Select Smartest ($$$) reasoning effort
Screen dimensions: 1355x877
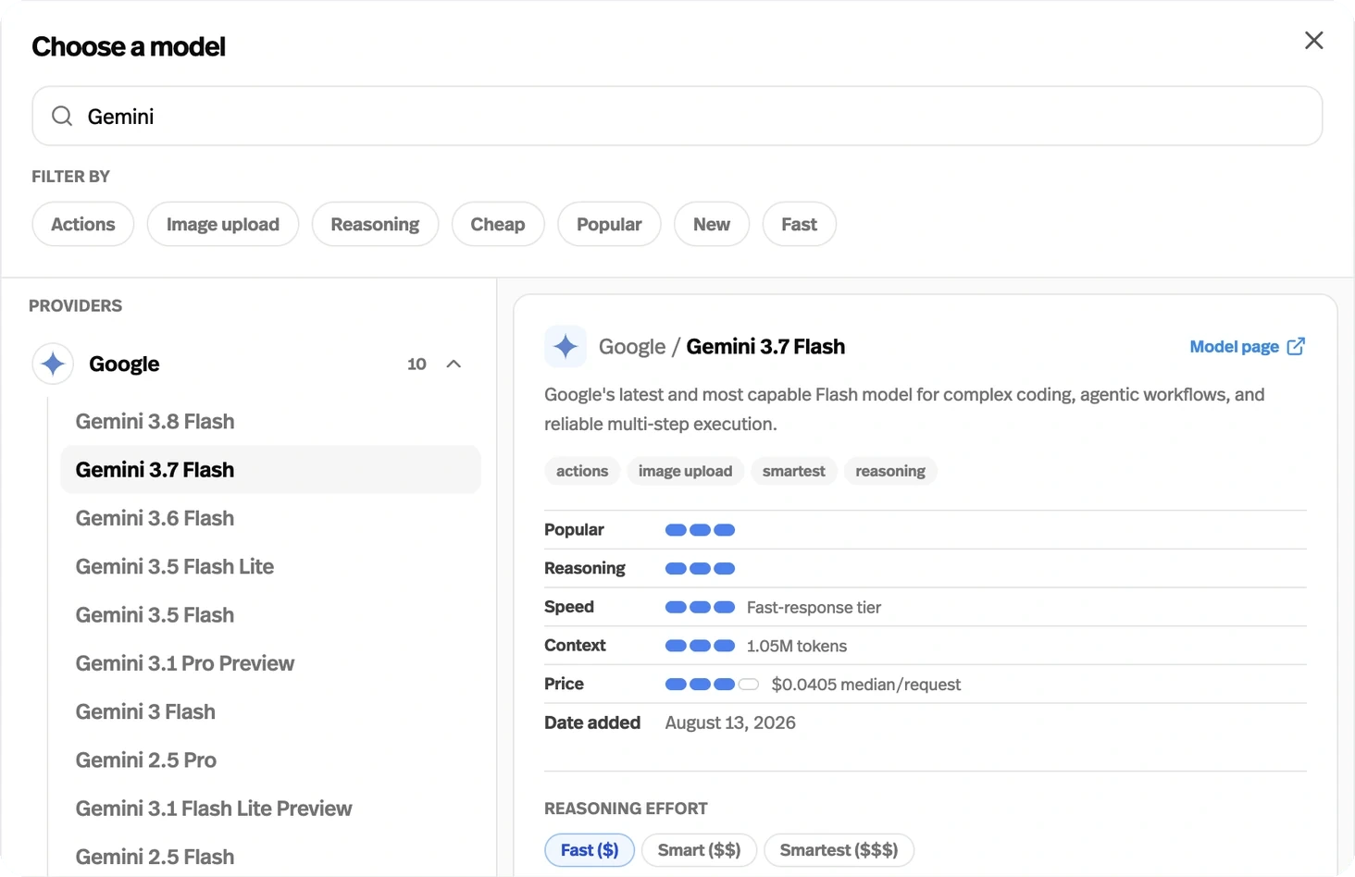tap(839, 850)
